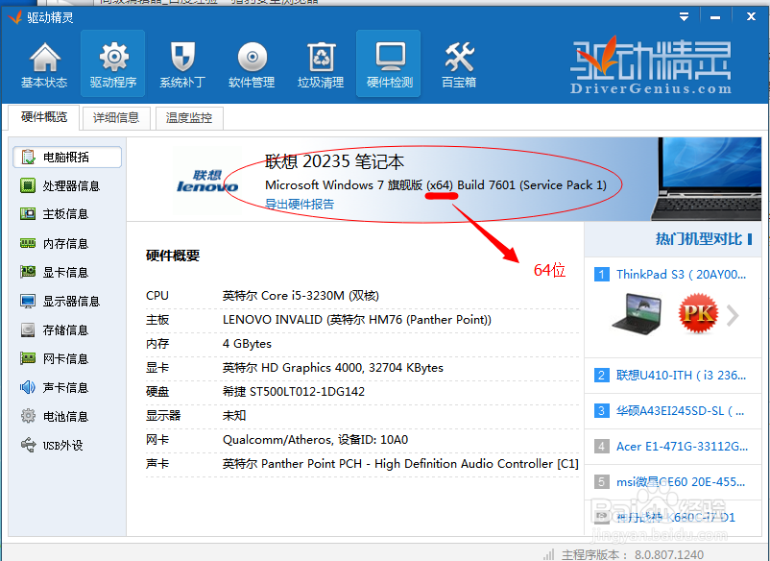The height and width of the screenshot is (561, 770).
Task: Click the 内存信息 RAM stick icon
Action: [28, 243]
